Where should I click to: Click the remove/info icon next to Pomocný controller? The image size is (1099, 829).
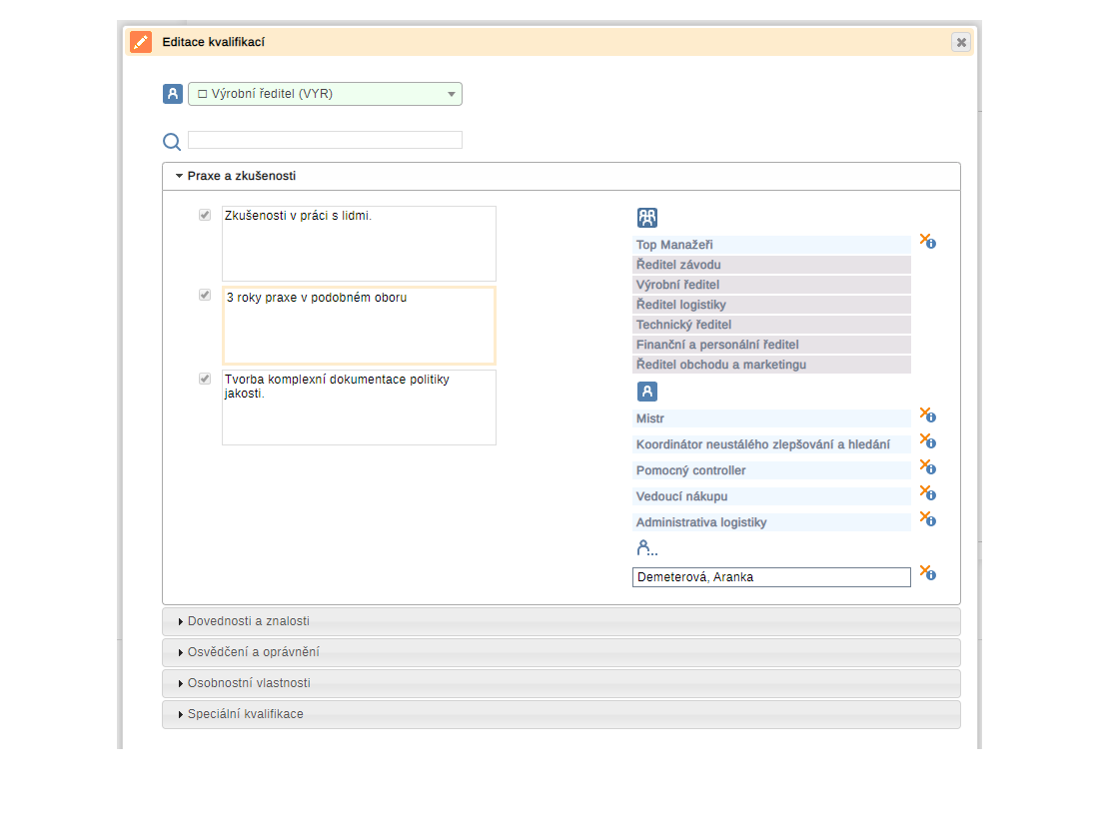927,467
